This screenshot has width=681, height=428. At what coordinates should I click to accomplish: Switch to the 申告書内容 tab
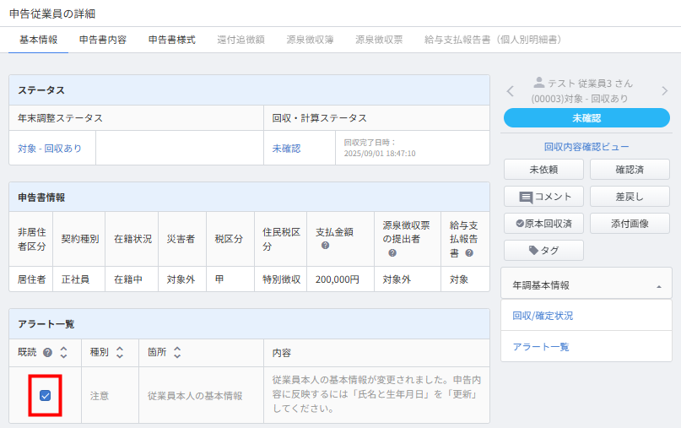[x=103, y=40]
